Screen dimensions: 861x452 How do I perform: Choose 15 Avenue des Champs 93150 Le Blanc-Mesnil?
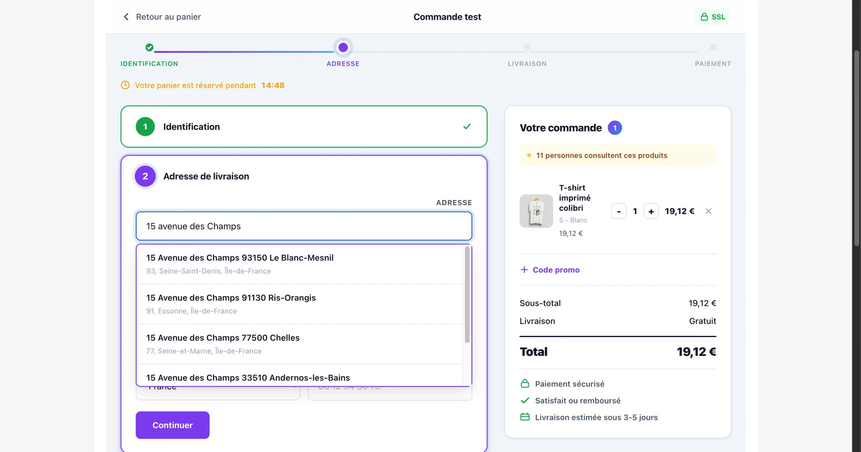point(300,264)
